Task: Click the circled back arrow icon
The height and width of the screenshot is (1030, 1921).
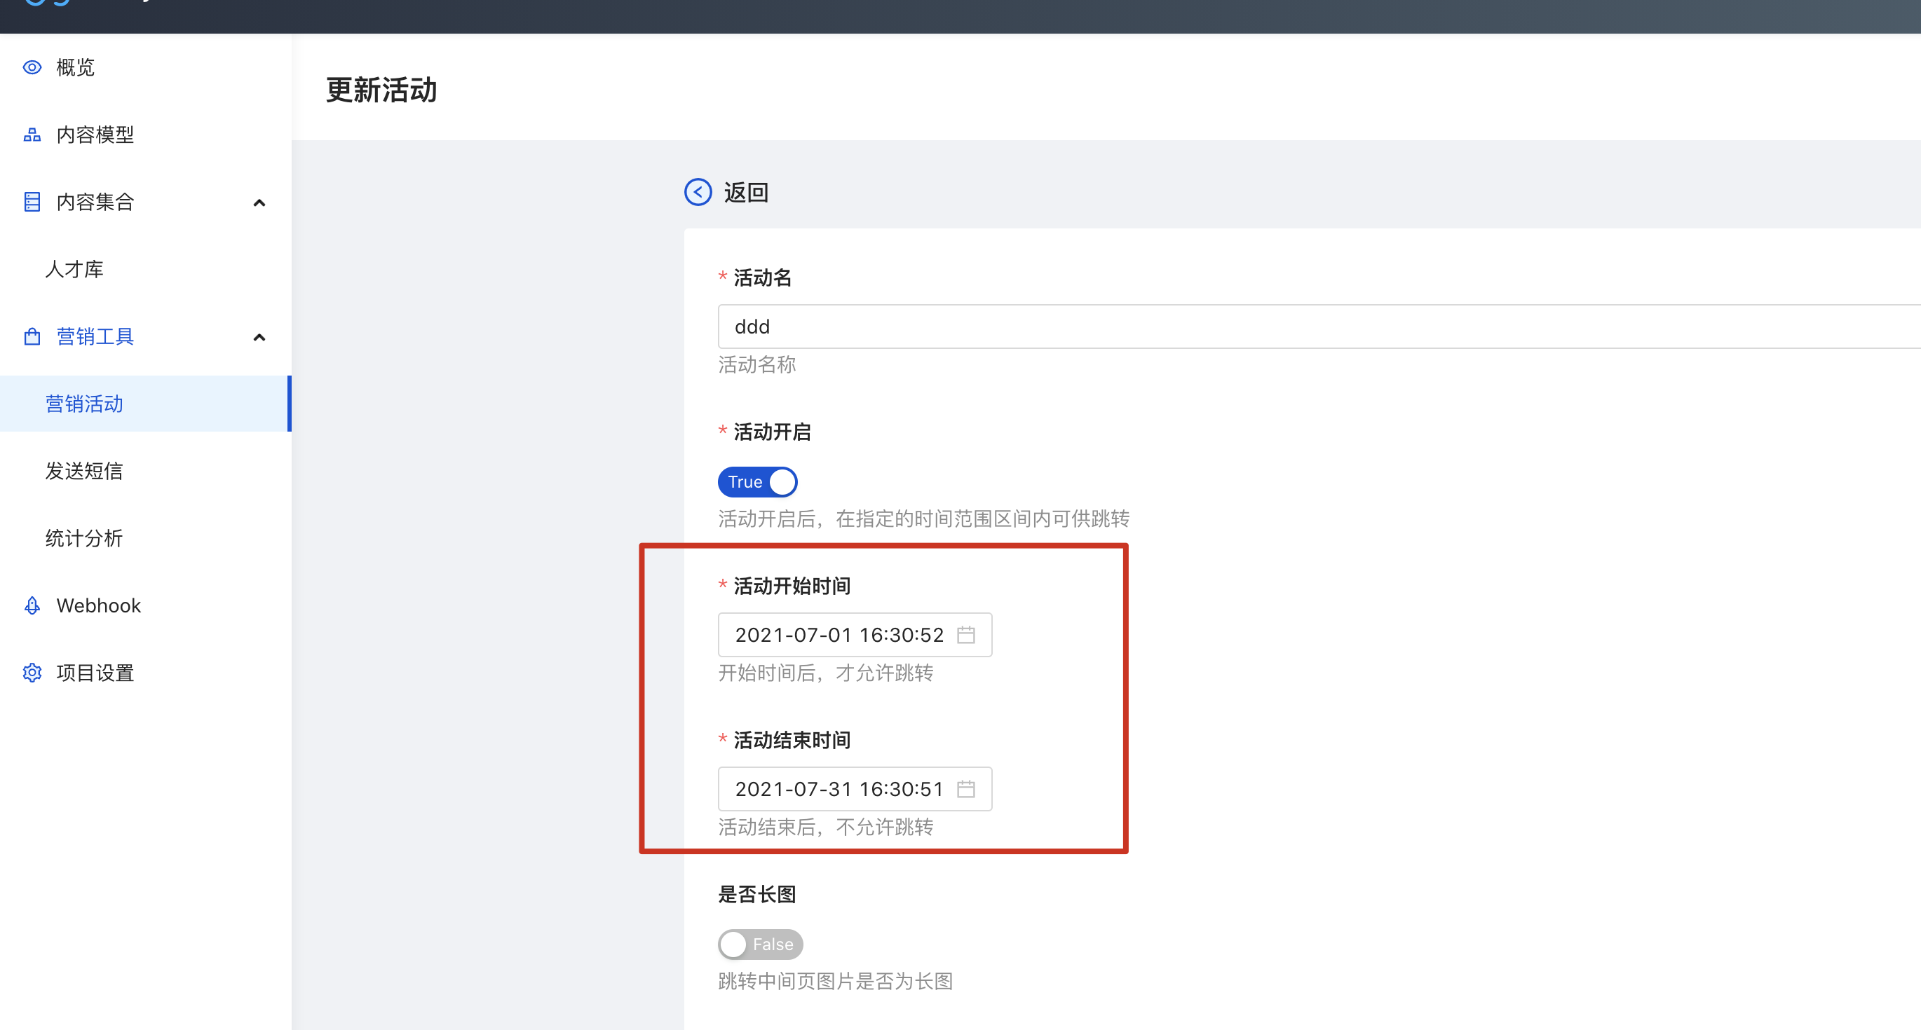Action: [x=698, y=192]
